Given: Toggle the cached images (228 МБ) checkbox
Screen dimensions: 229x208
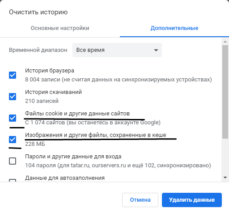Looking at the screenshot, I should click(13, 140).
